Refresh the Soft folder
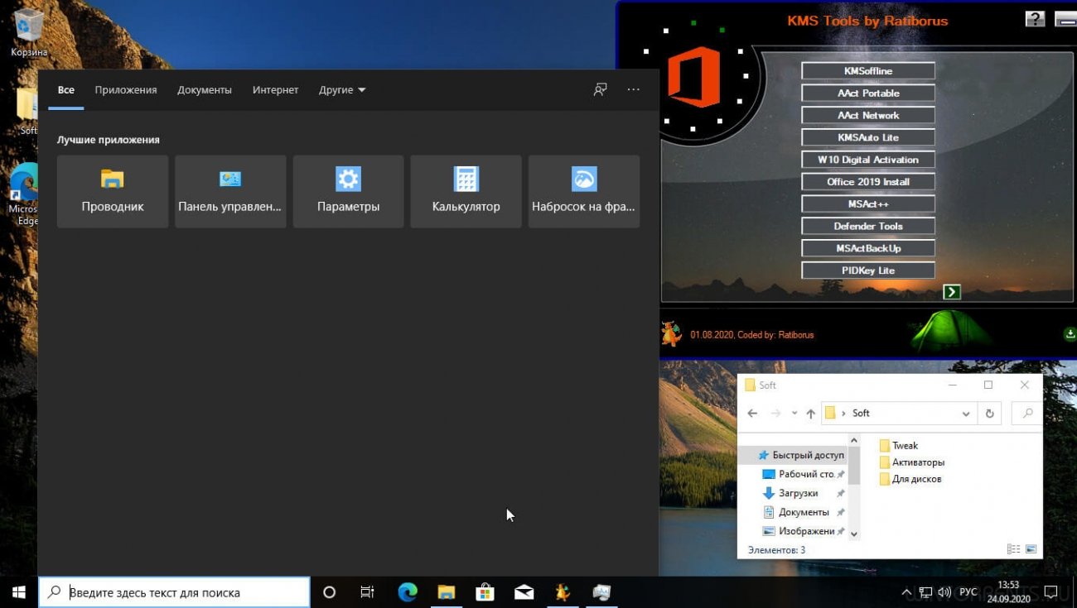 [989, 414]
